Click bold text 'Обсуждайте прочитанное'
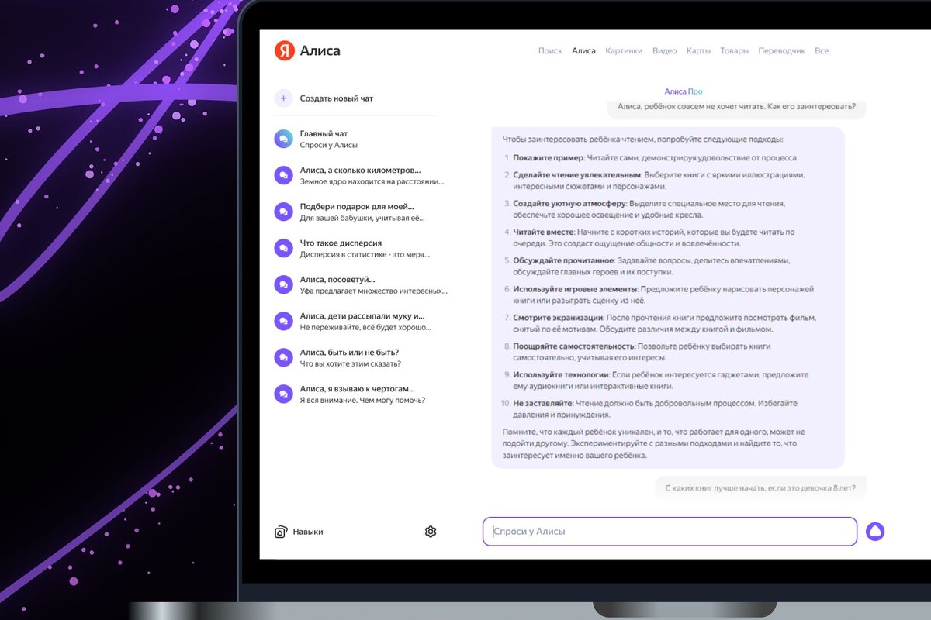 563,260
